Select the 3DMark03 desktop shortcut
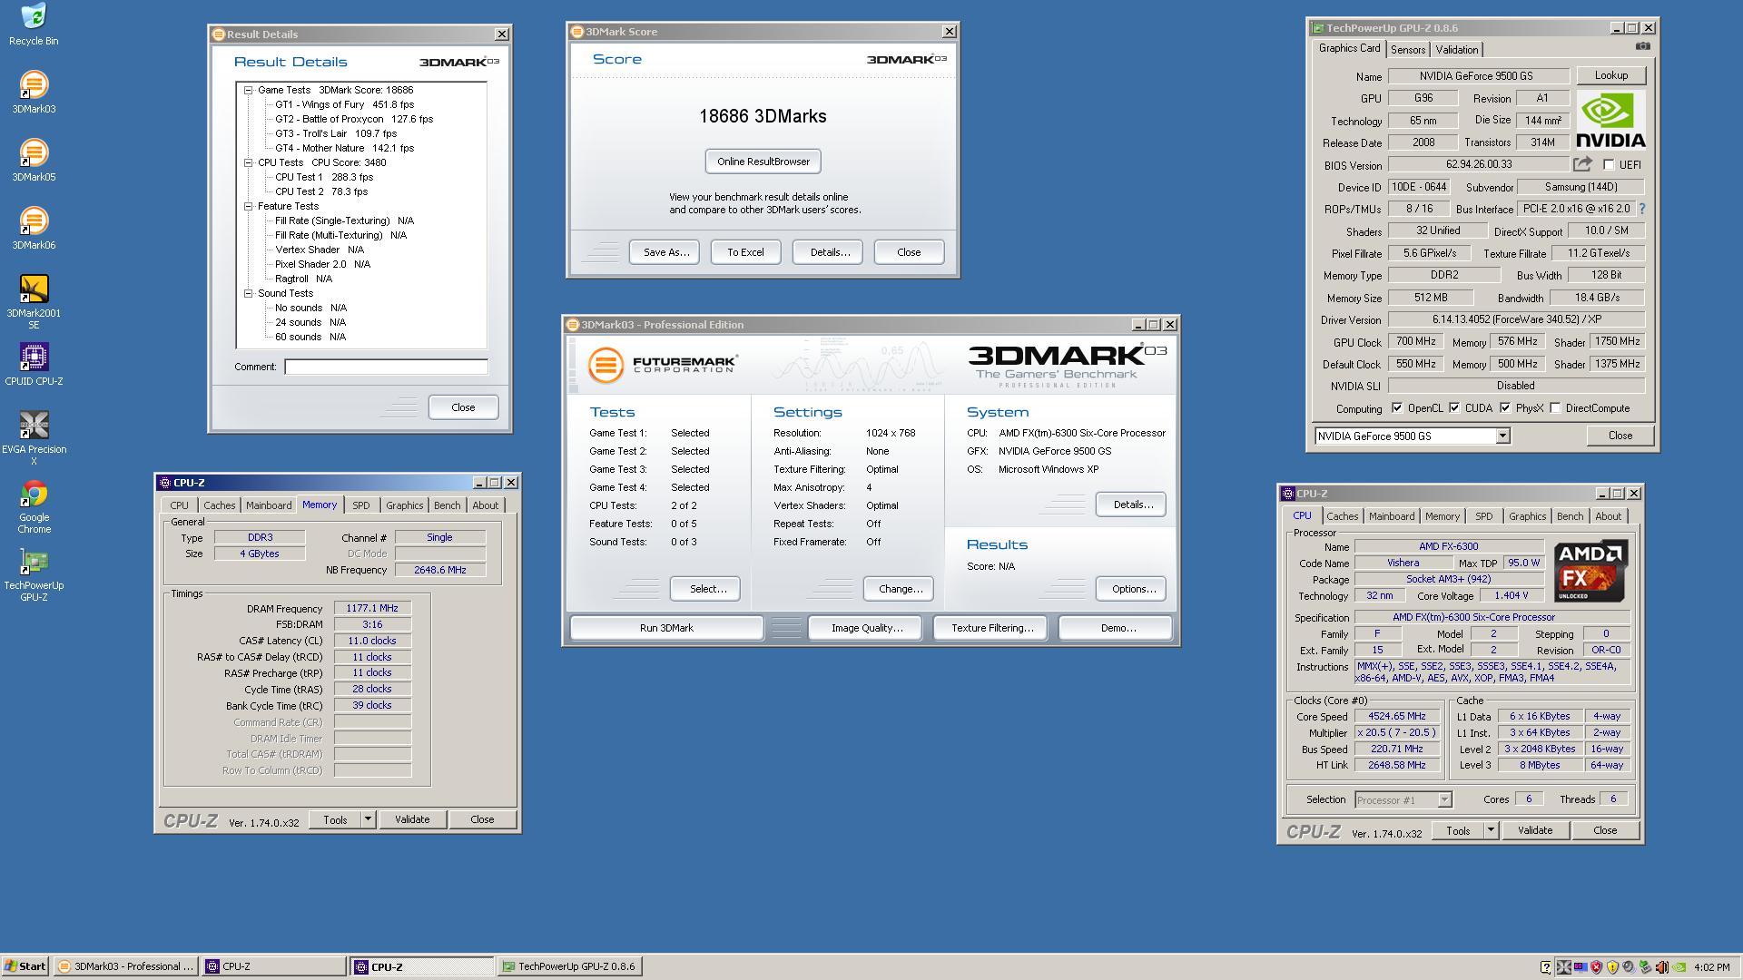Image resolution: width=1743 pixels, height=980 pixels. (x=34, y=92)
